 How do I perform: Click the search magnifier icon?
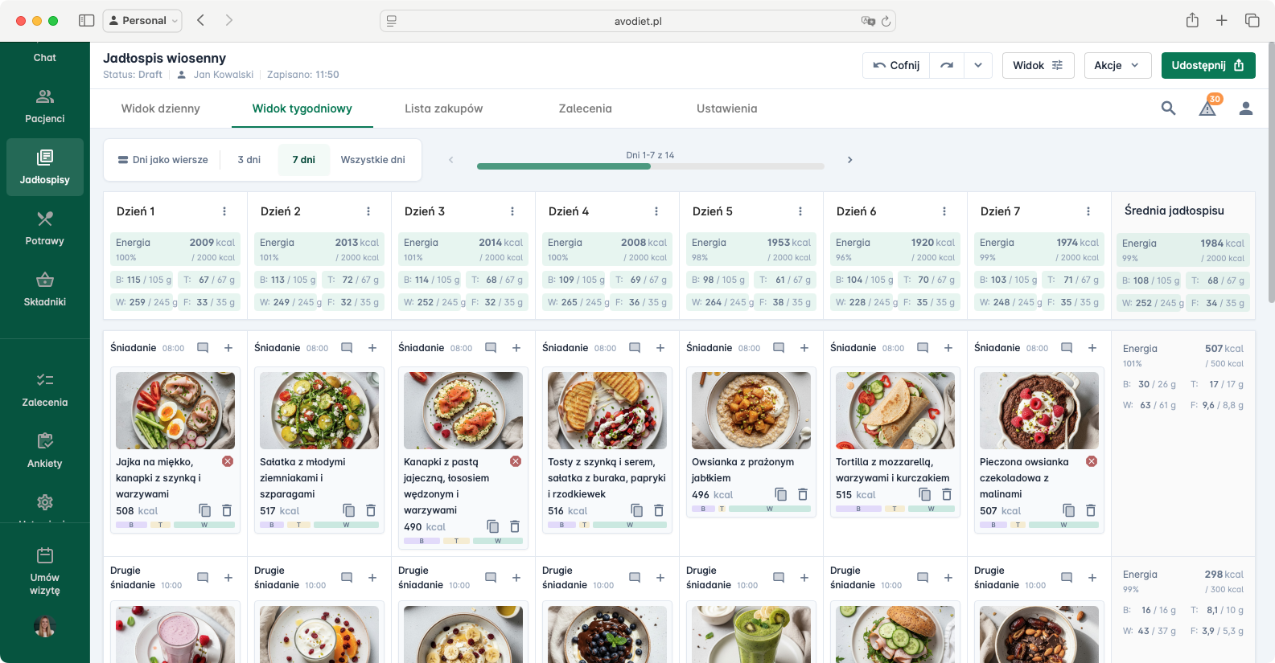pos(1168,108)
